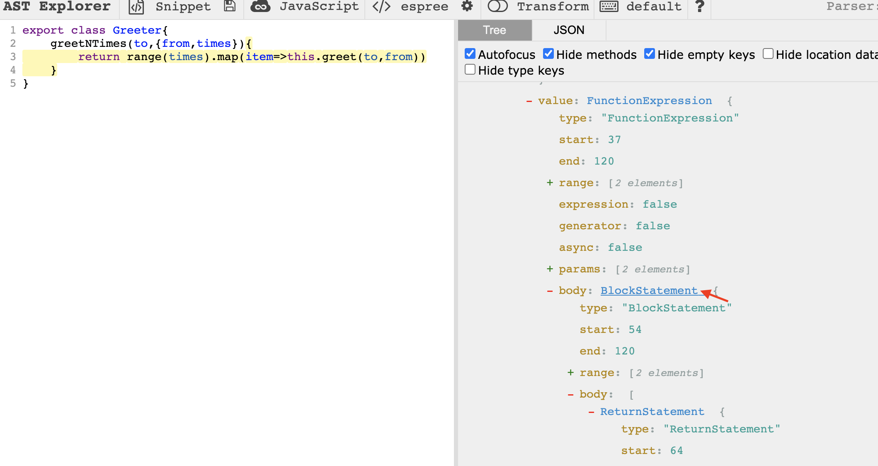
Task: Toggle the Transform switch
Action: [x=497, y=7]
